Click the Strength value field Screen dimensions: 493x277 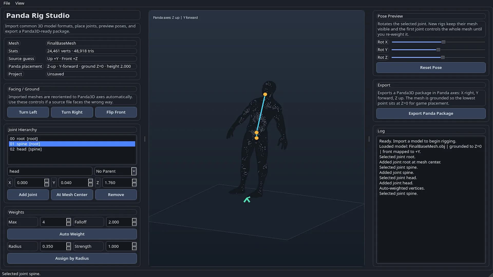coord(119,246)
